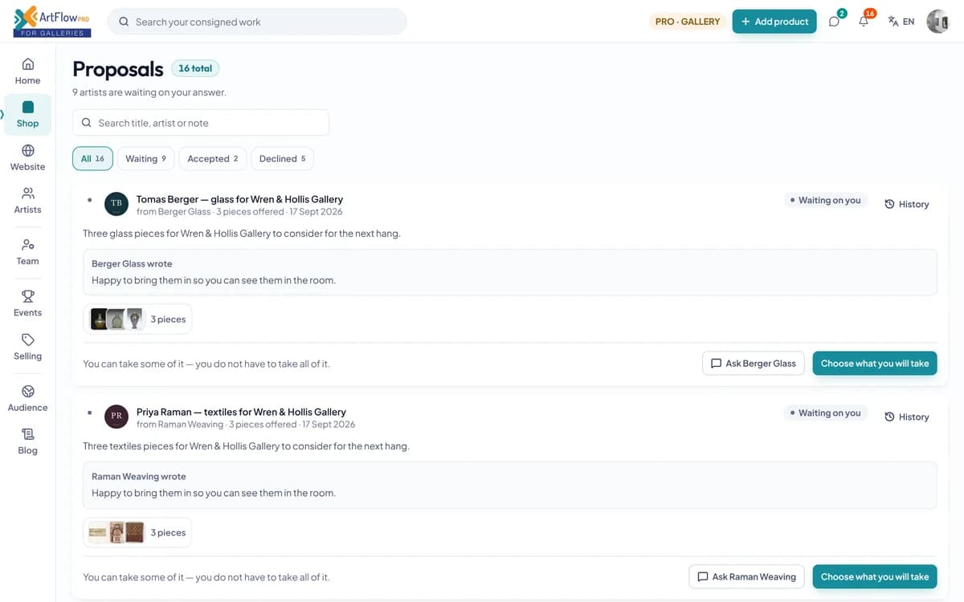Go to Website globe icon

click(27, 150)
